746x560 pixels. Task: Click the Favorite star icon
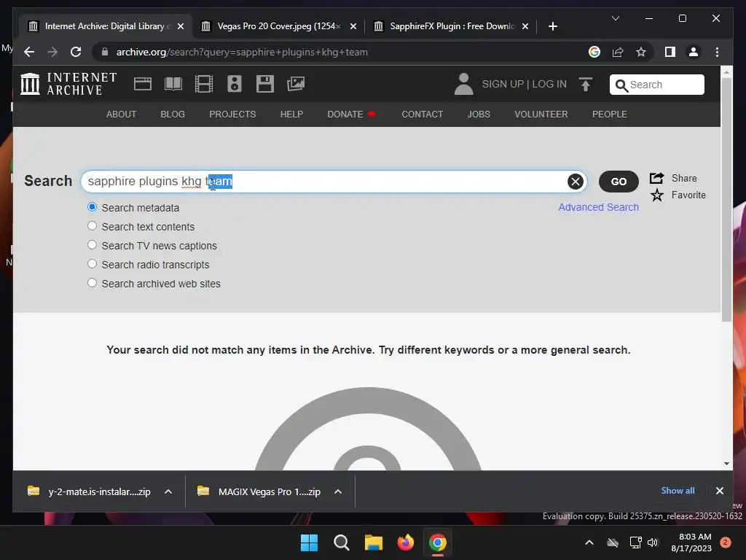click(x=657, y=195)
